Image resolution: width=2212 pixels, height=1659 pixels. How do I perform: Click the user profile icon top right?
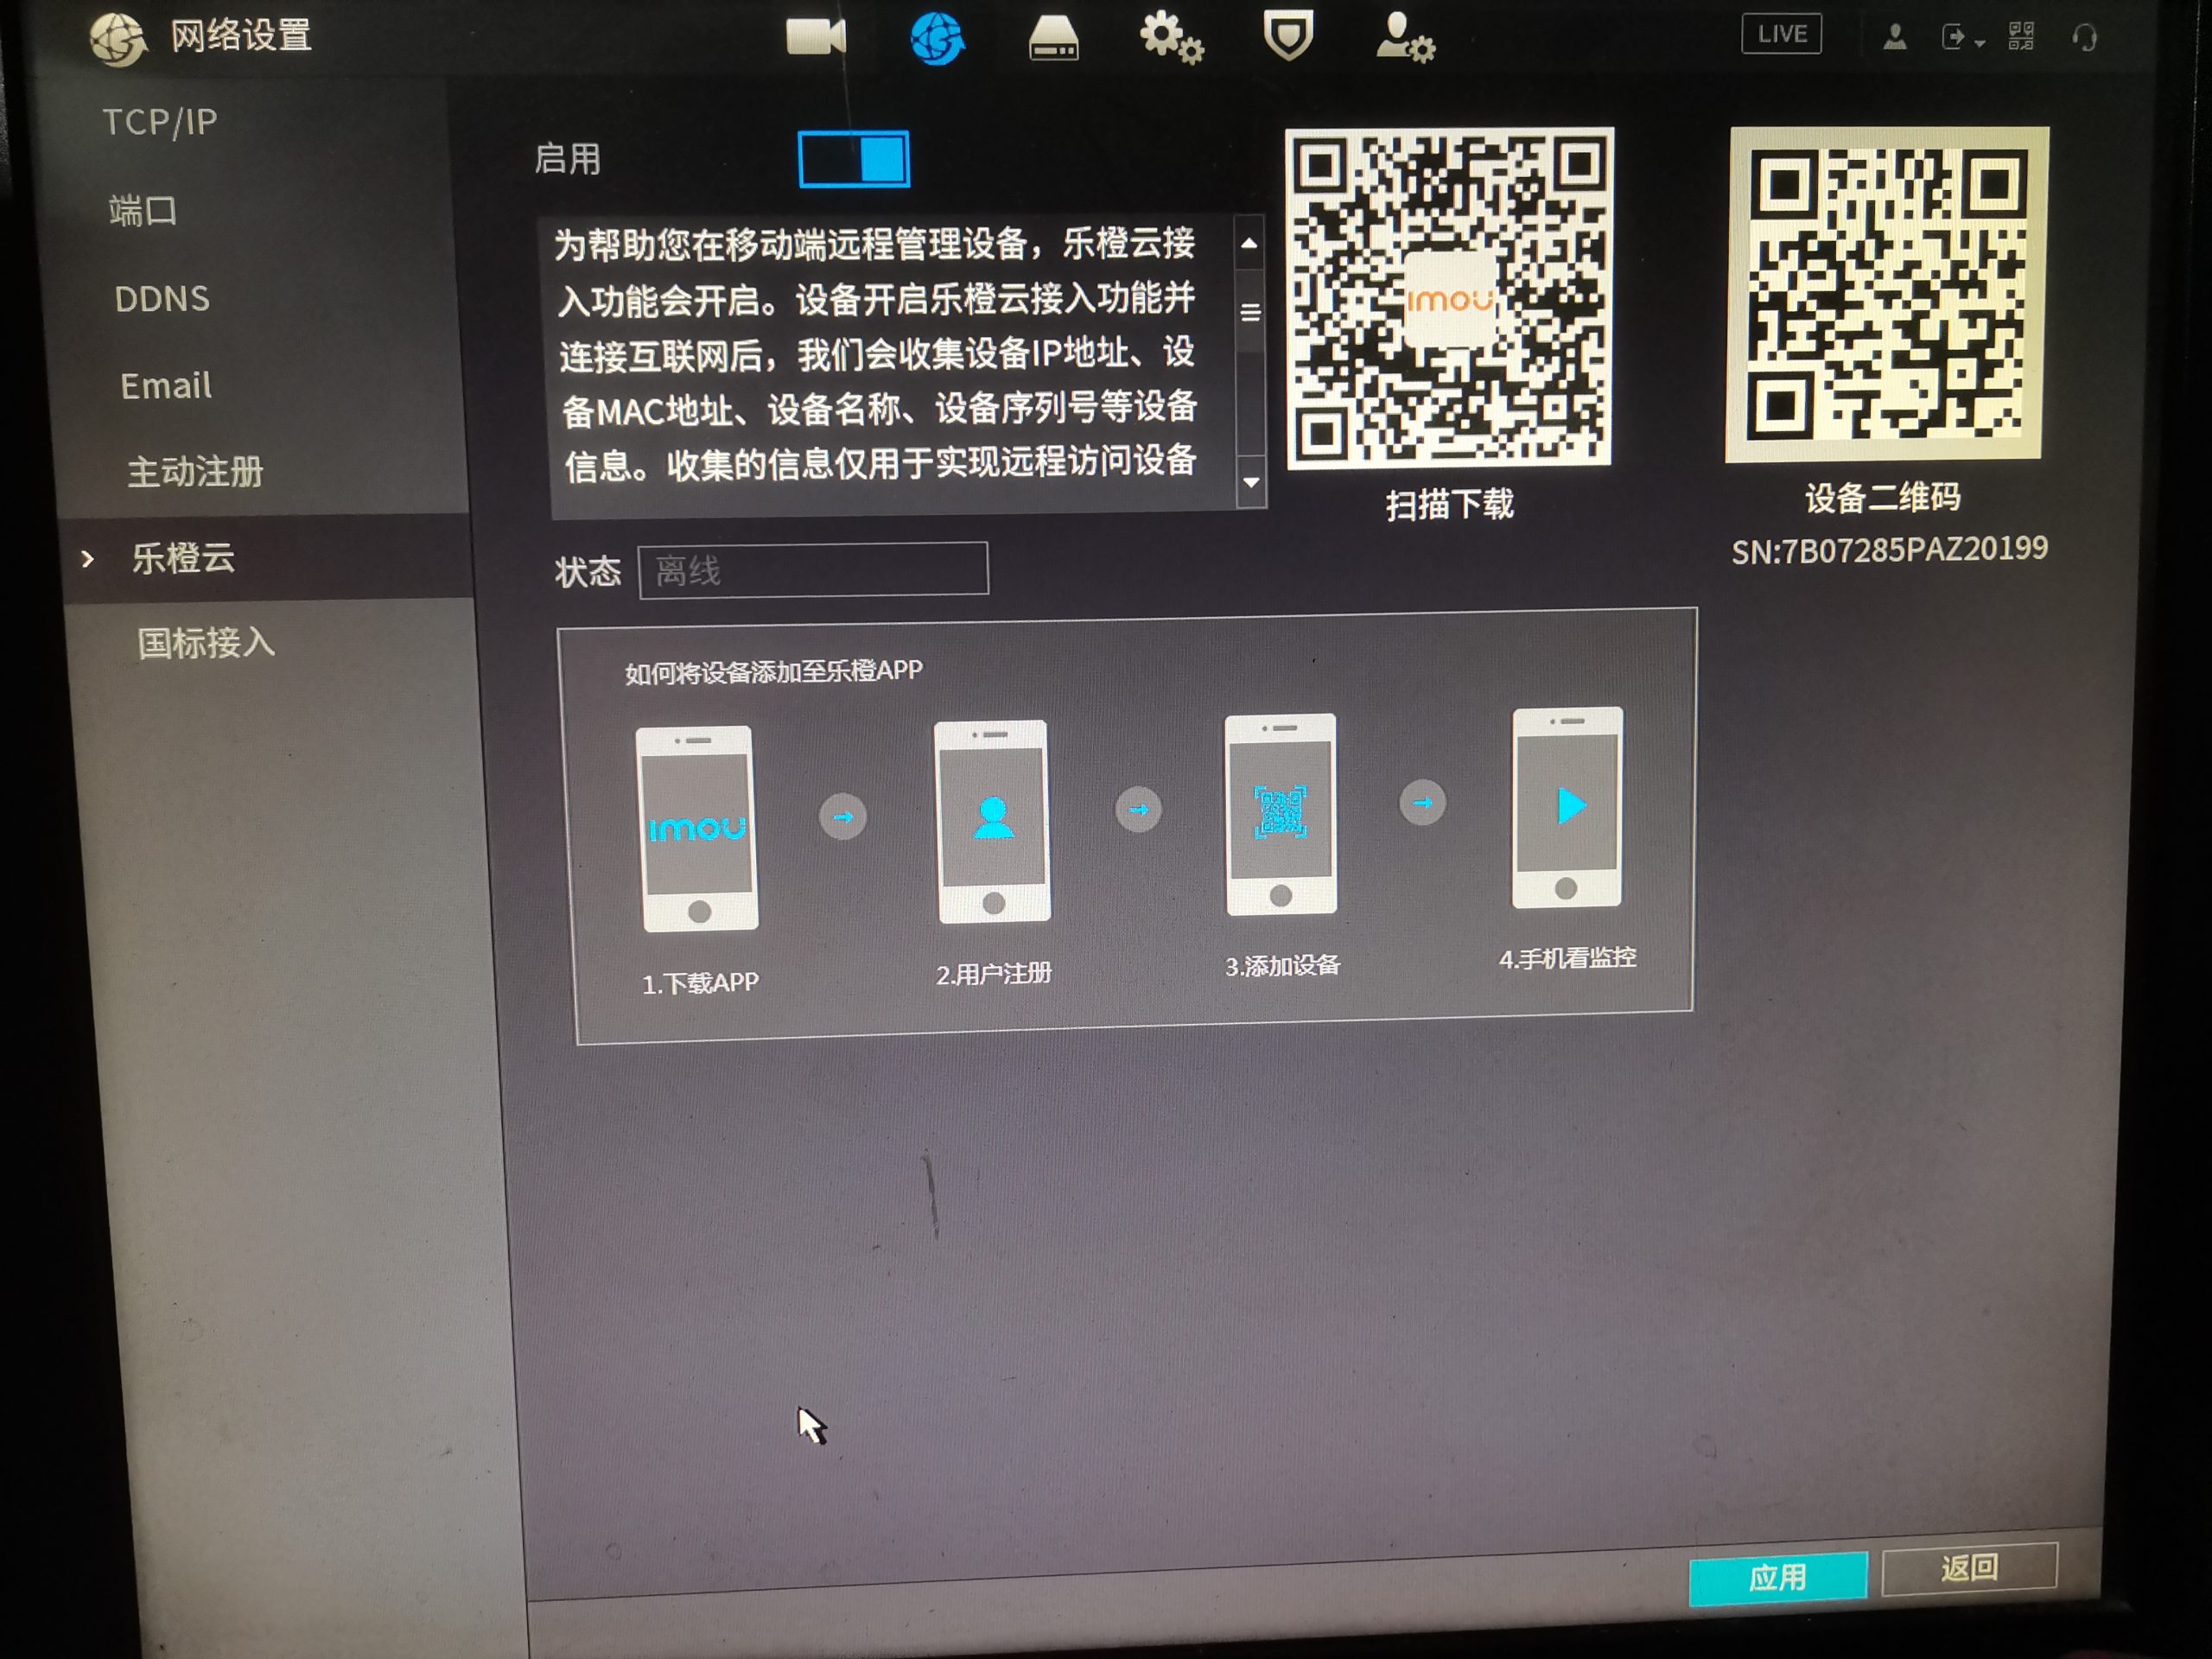coord(1894,38)
